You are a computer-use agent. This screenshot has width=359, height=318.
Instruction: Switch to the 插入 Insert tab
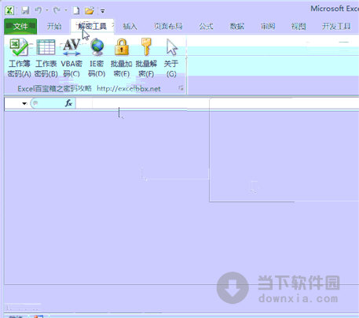click(x=130, y=26)
